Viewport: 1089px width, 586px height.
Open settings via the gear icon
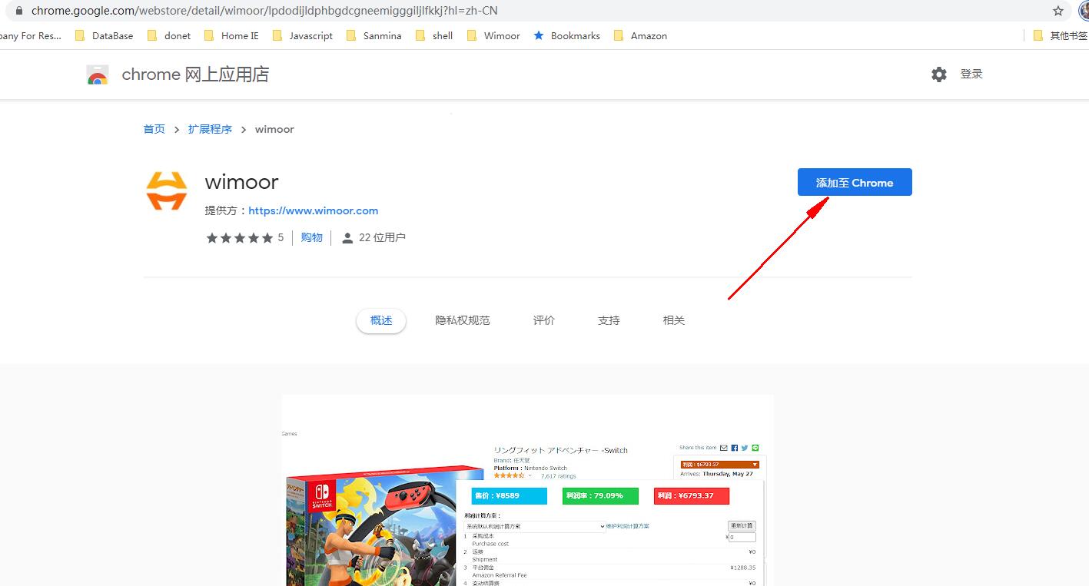click(x=939, y=74)
